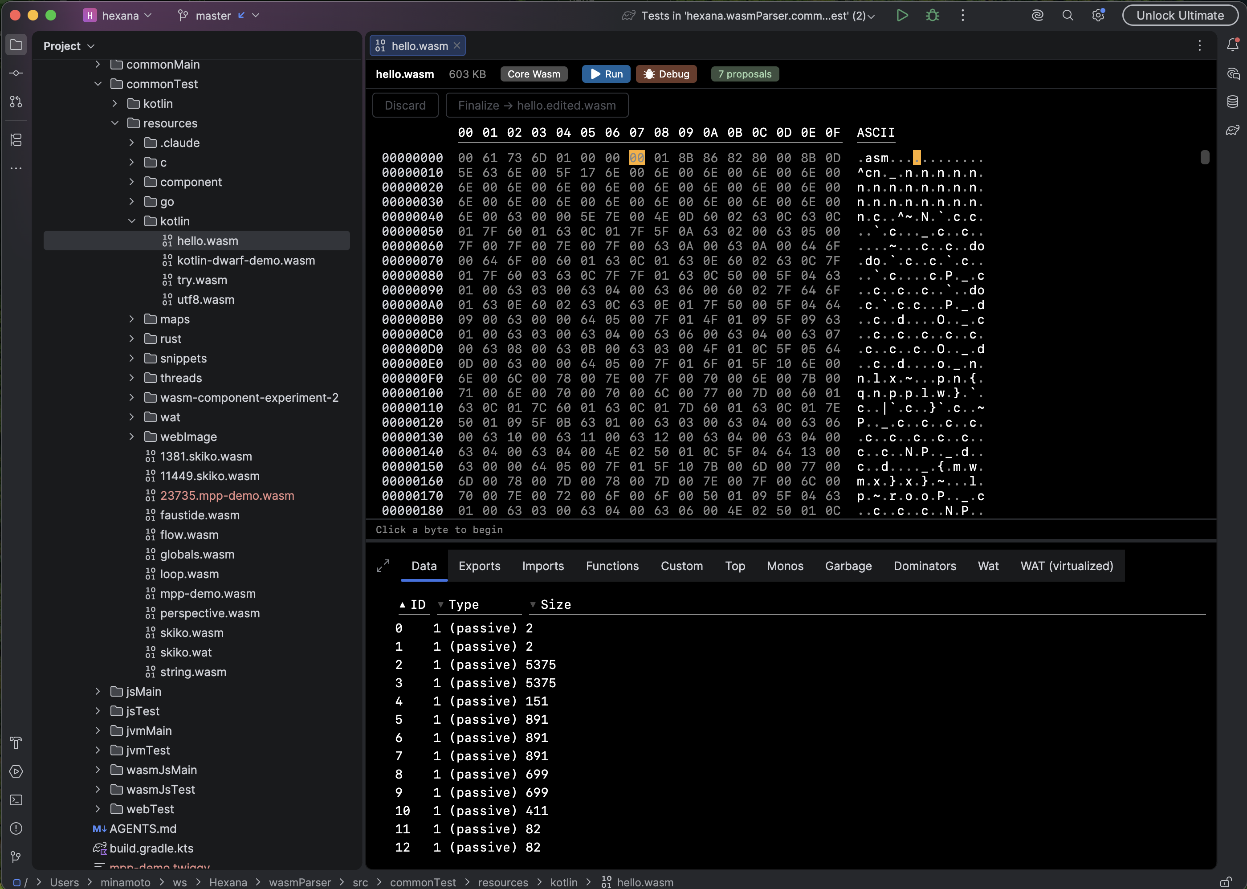
Task: Select kotlin-dwarf-demo.wasm in project tree
Action: click(246, 261)
